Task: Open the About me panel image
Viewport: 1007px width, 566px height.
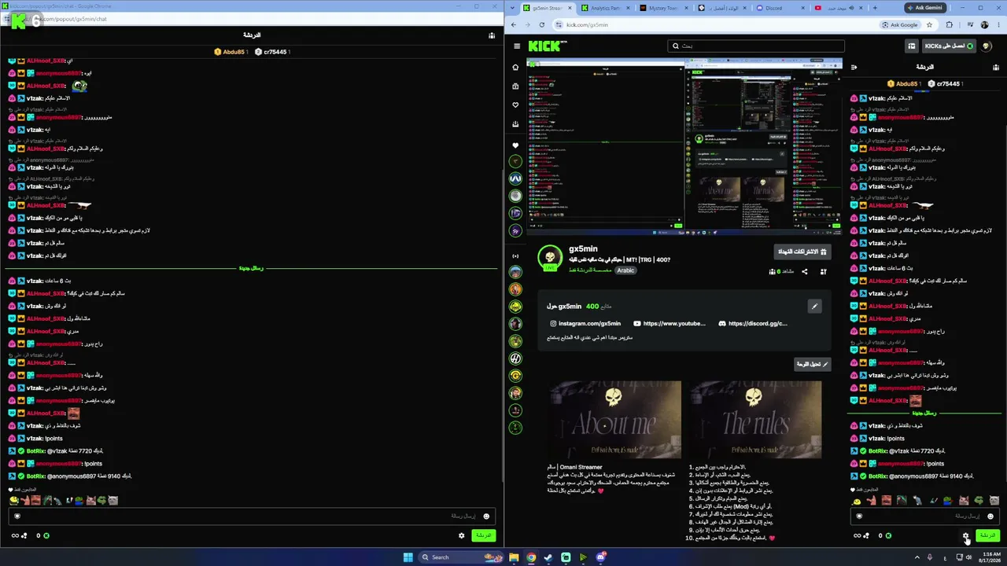Action: 615,421
